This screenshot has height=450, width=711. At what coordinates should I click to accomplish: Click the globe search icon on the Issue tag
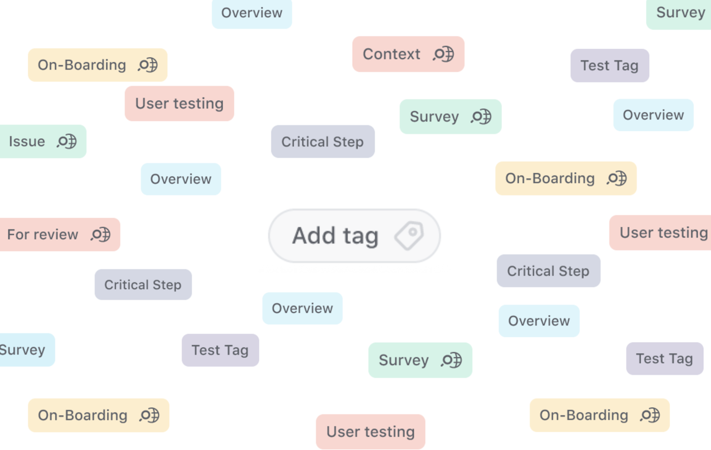pos(67,142)
